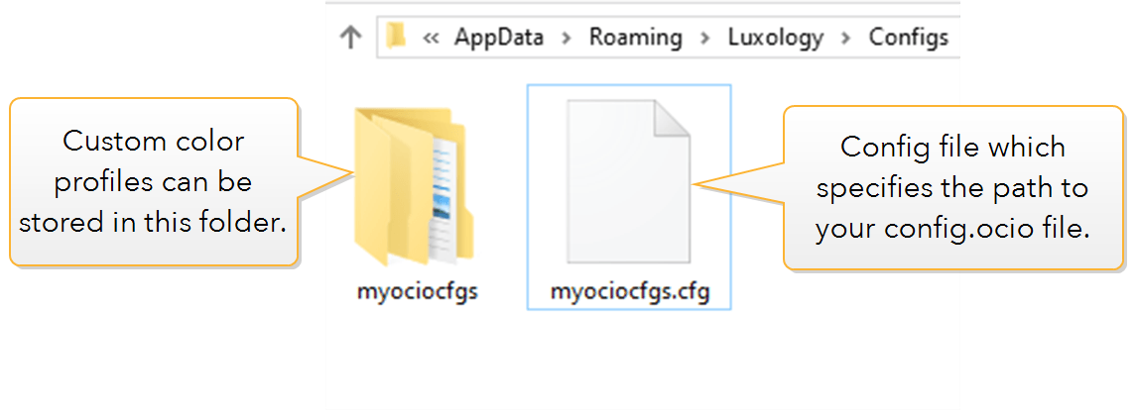Click the up arrow to go up one folder

(x=351, y=37)
